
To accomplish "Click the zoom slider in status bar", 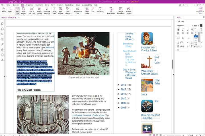I will 174,135.
